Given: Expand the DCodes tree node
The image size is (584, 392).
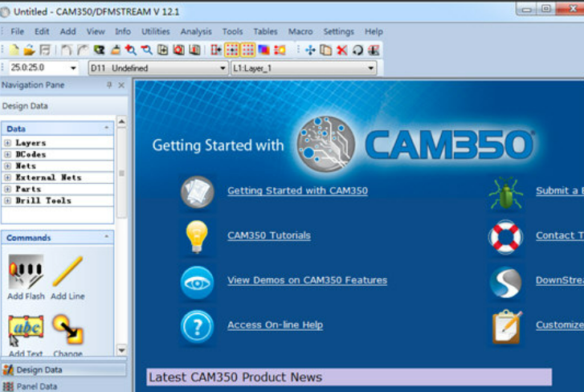Looking at the screenshot, I should [x=7, y=154].
